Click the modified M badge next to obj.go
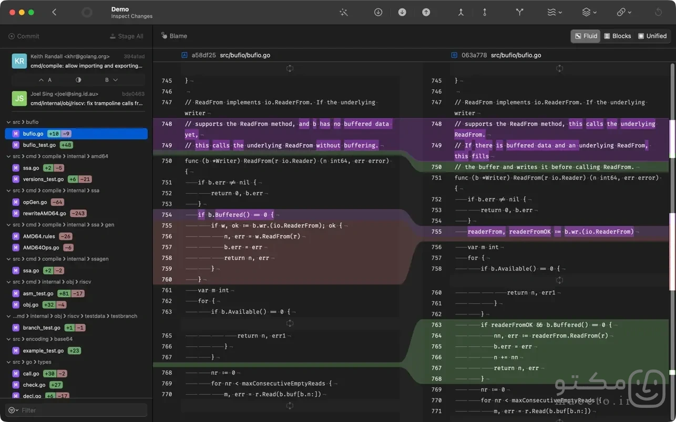Screen dimensions: 676x422 coord(16,305)
